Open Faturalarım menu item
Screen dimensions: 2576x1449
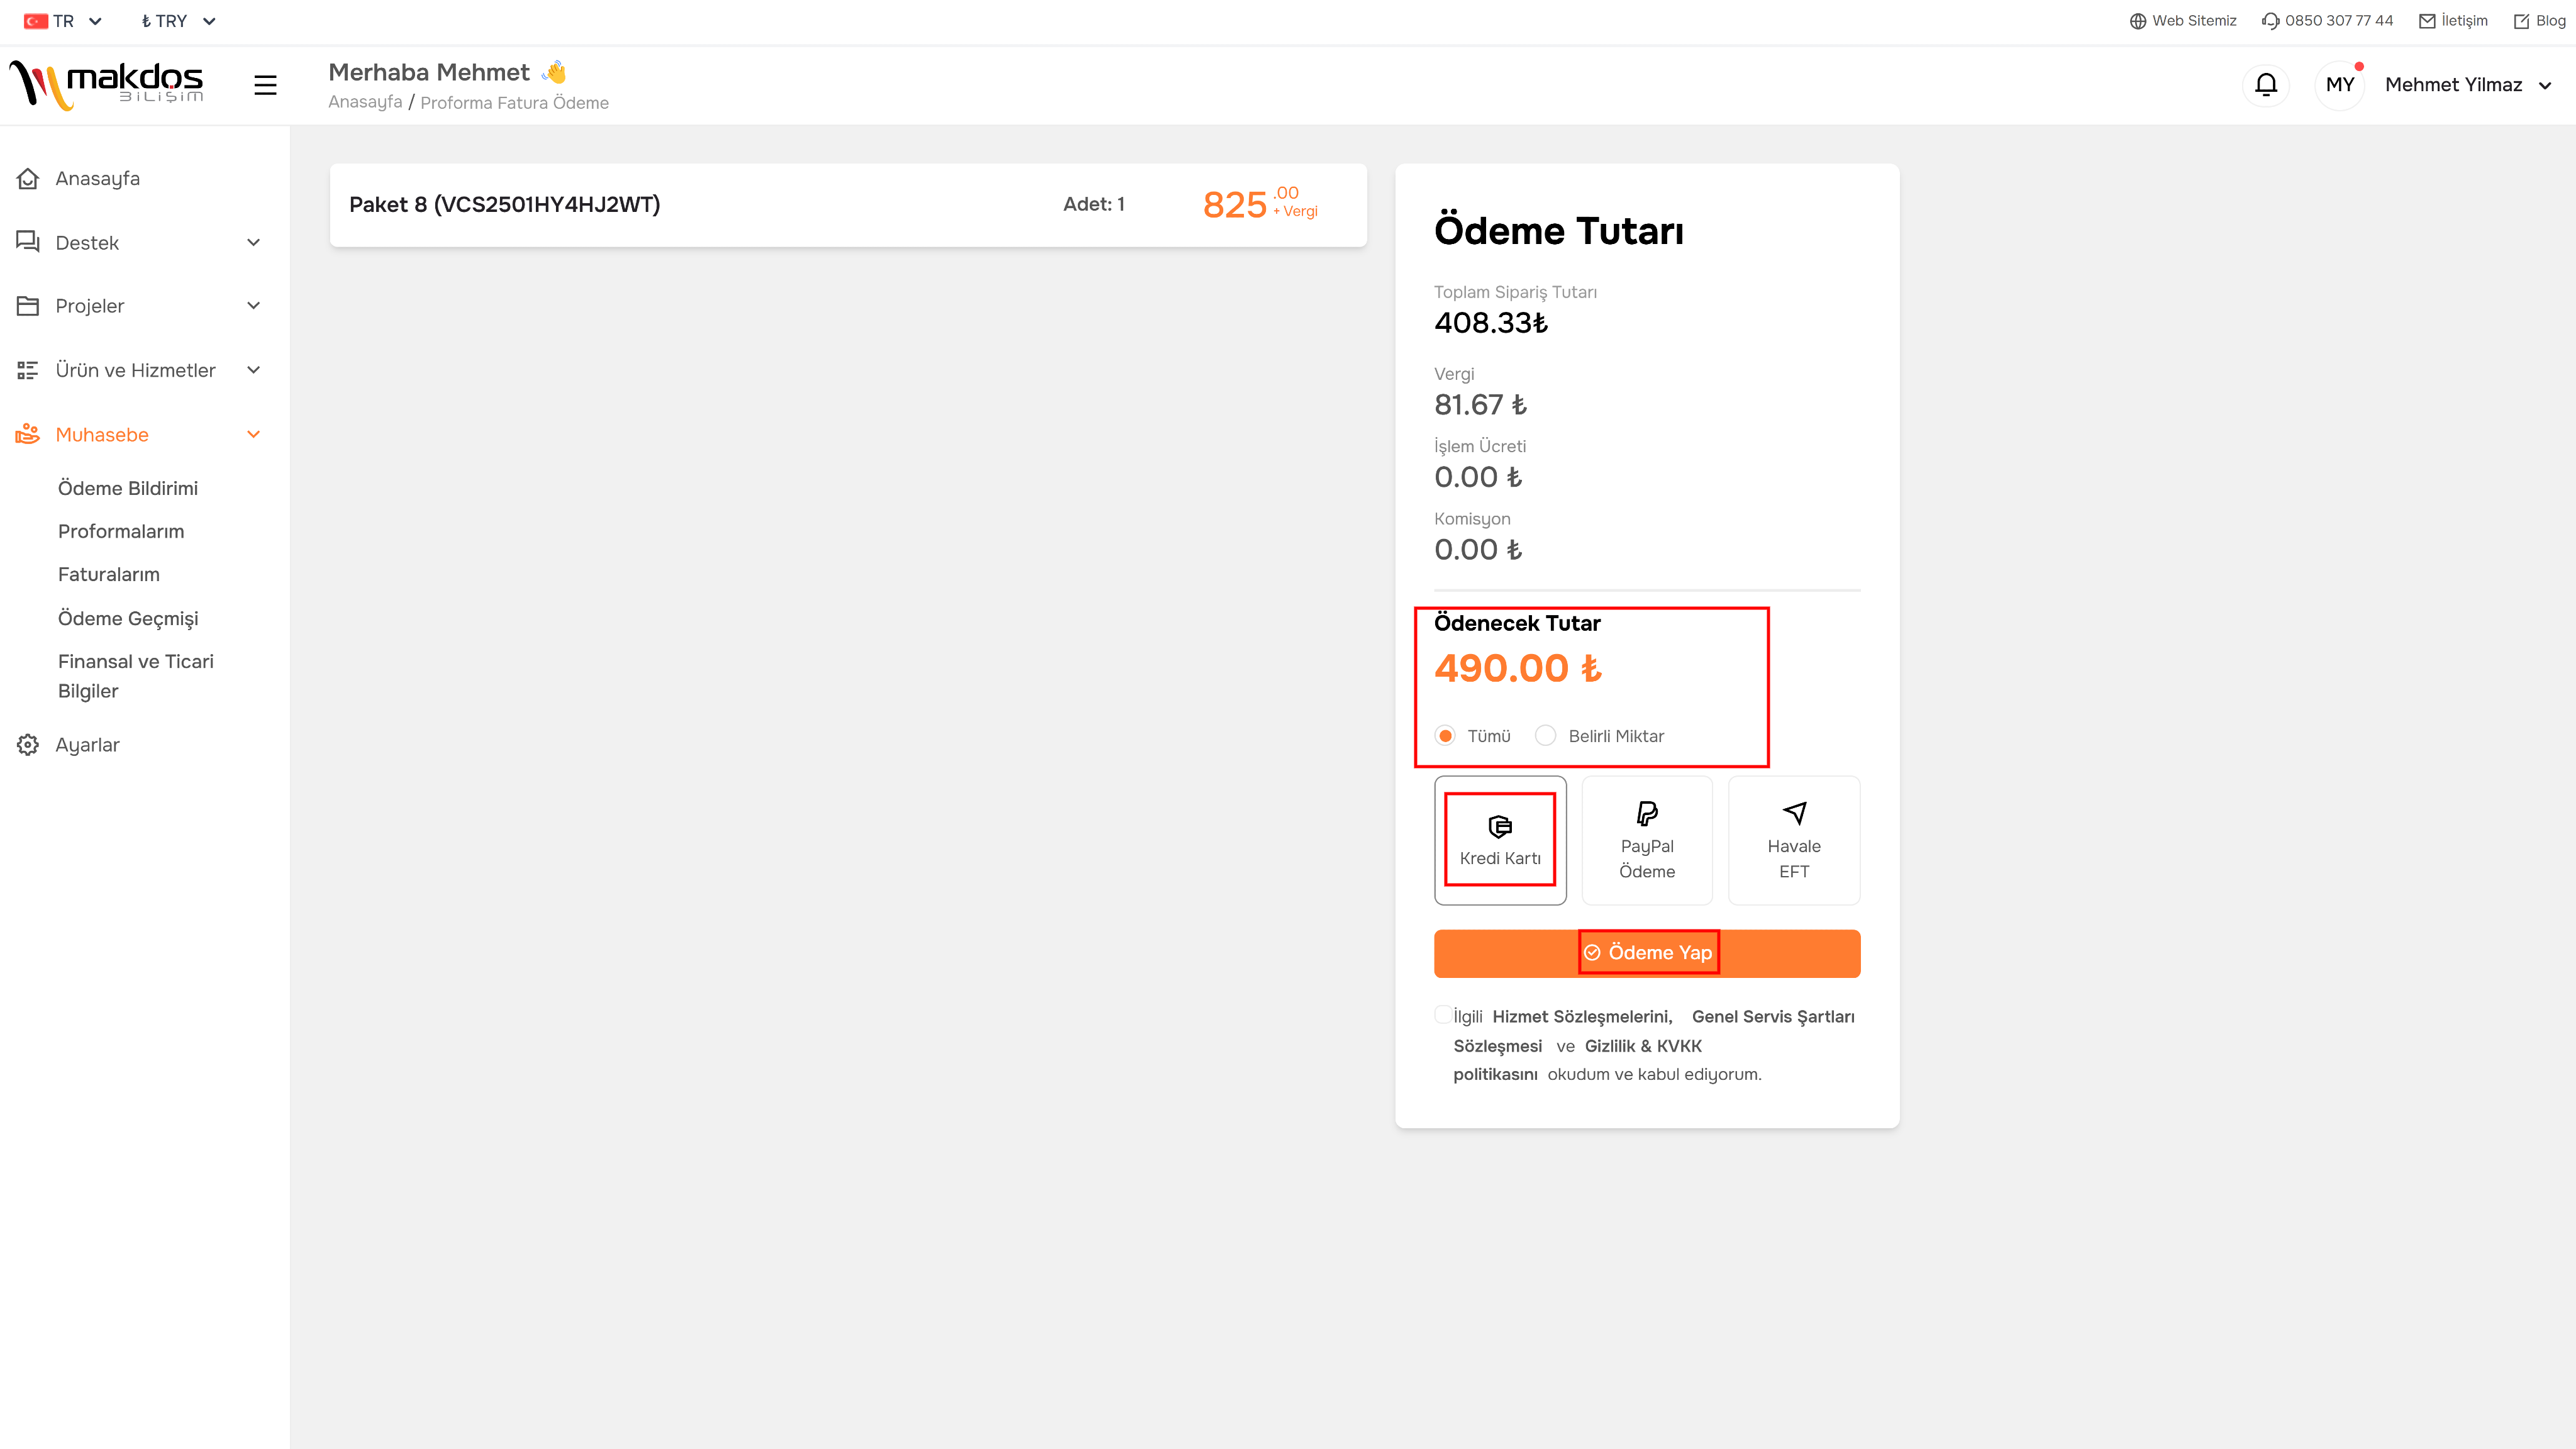coord(109,574)
